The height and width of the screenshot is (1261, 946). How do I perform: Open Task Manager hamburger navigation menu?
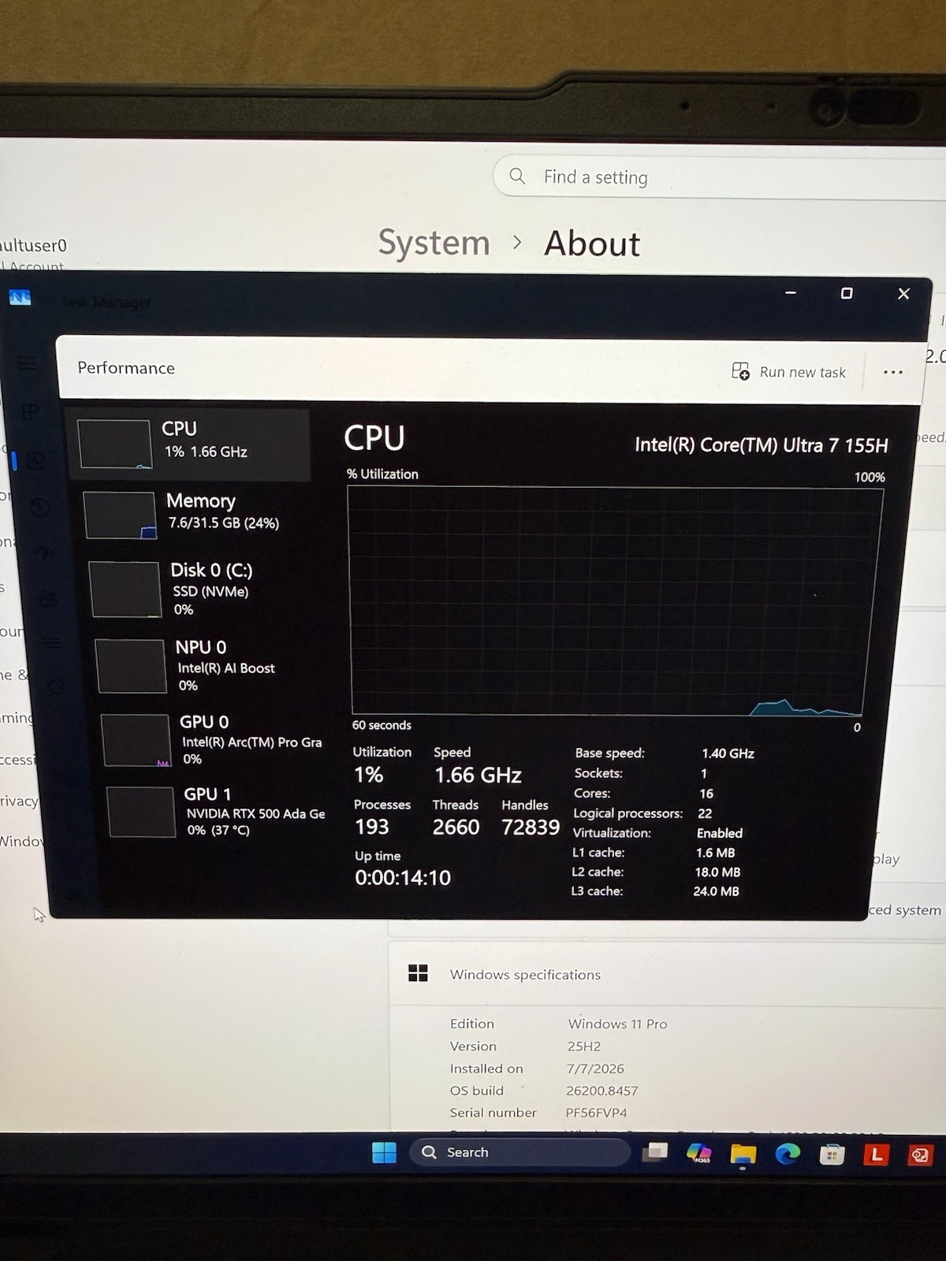27,363
